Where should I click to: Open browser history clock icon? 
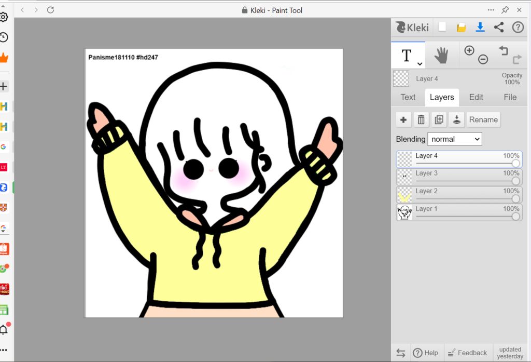click(x=4, y=37)
